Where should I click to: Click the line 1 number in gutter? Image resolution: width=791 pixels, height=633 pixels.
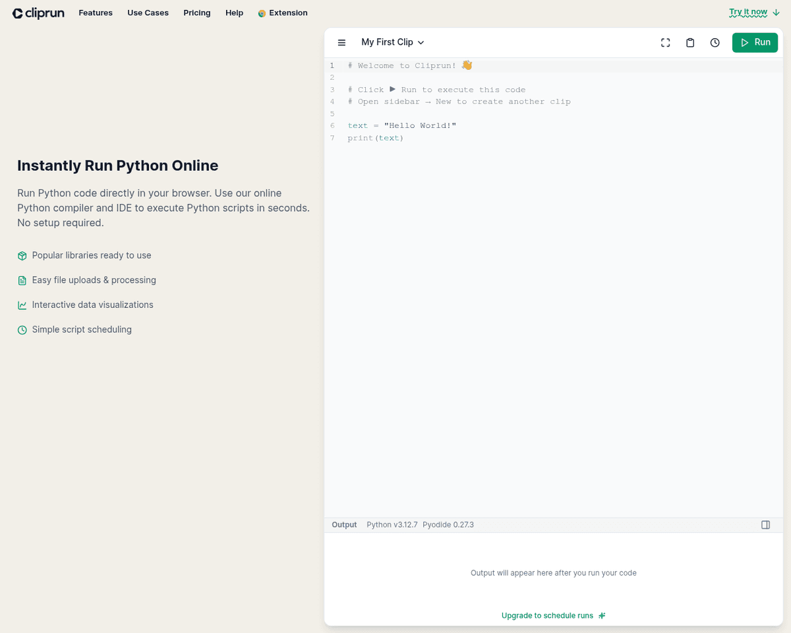click(332, 65)
